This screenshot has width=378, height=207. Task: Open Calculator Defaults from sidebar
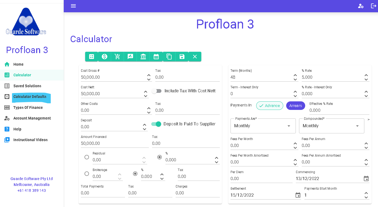tap(32, 97)
